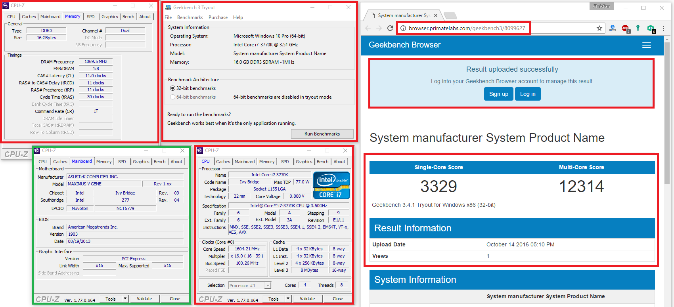This screenshot has width=674, height=307.
Task: Click Tools button in bottom-right CPU-Z window
Action: (x=274, y=299)
